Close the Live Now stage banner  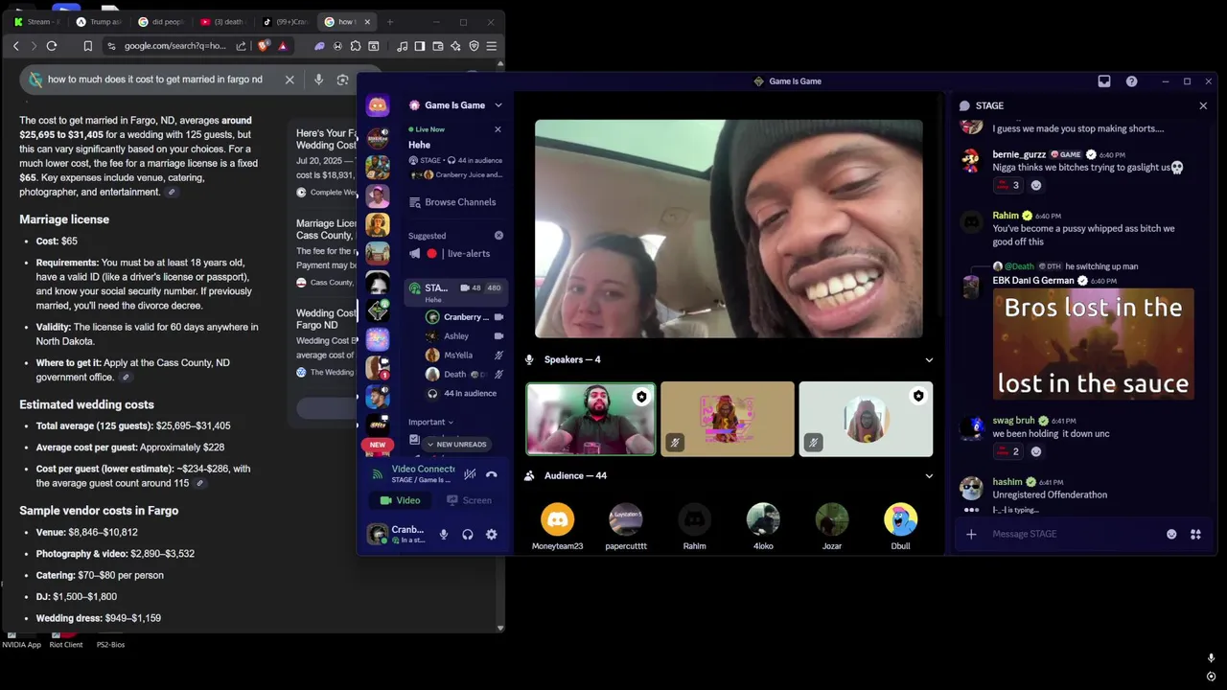click(x=498, y=129)
